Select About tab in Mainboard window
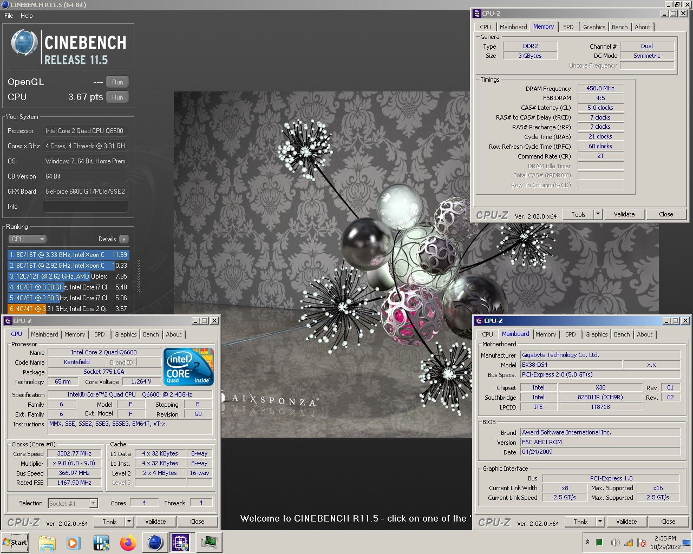 click(644, 334)
